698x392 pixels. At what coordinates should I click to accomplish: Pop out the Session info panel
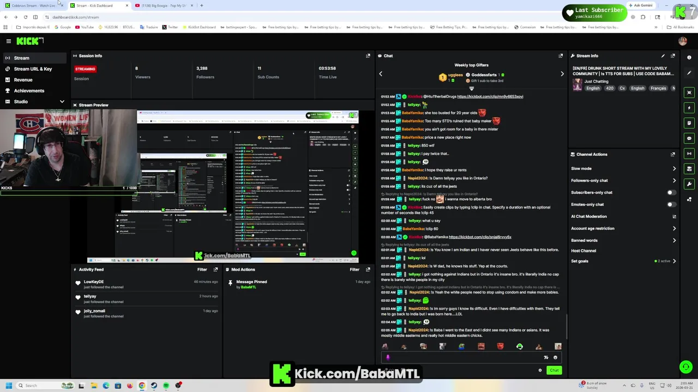(x=368, y=56)
